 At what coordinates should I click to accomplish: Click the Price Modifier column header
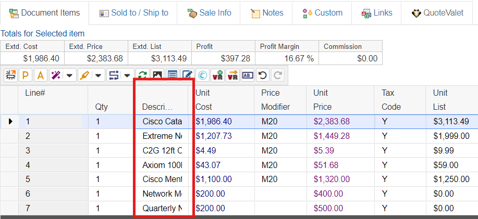click(275, 99)
